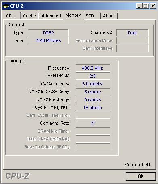
Task: Click the General group heading
Action: coord(16,25)
